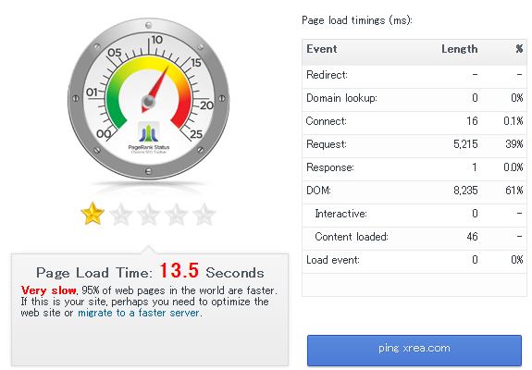Click the third gray rating star
Image resolution: width=532 pixels, height=370 pixels.
point(149,215)
